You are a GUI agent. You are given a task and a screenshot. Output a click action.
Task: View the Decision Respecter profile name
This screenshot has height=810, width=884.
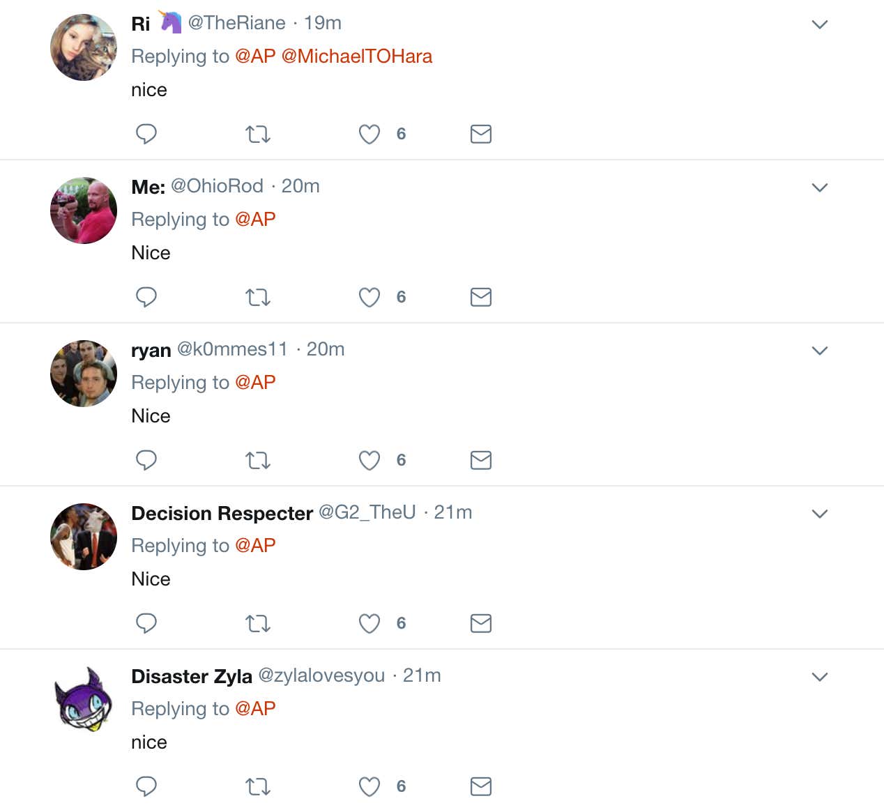click(x=222, y=513)
